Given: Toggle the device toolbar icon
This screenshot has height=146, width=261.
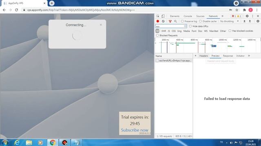Looking at the screenshot, I should [x=163, y=16].
